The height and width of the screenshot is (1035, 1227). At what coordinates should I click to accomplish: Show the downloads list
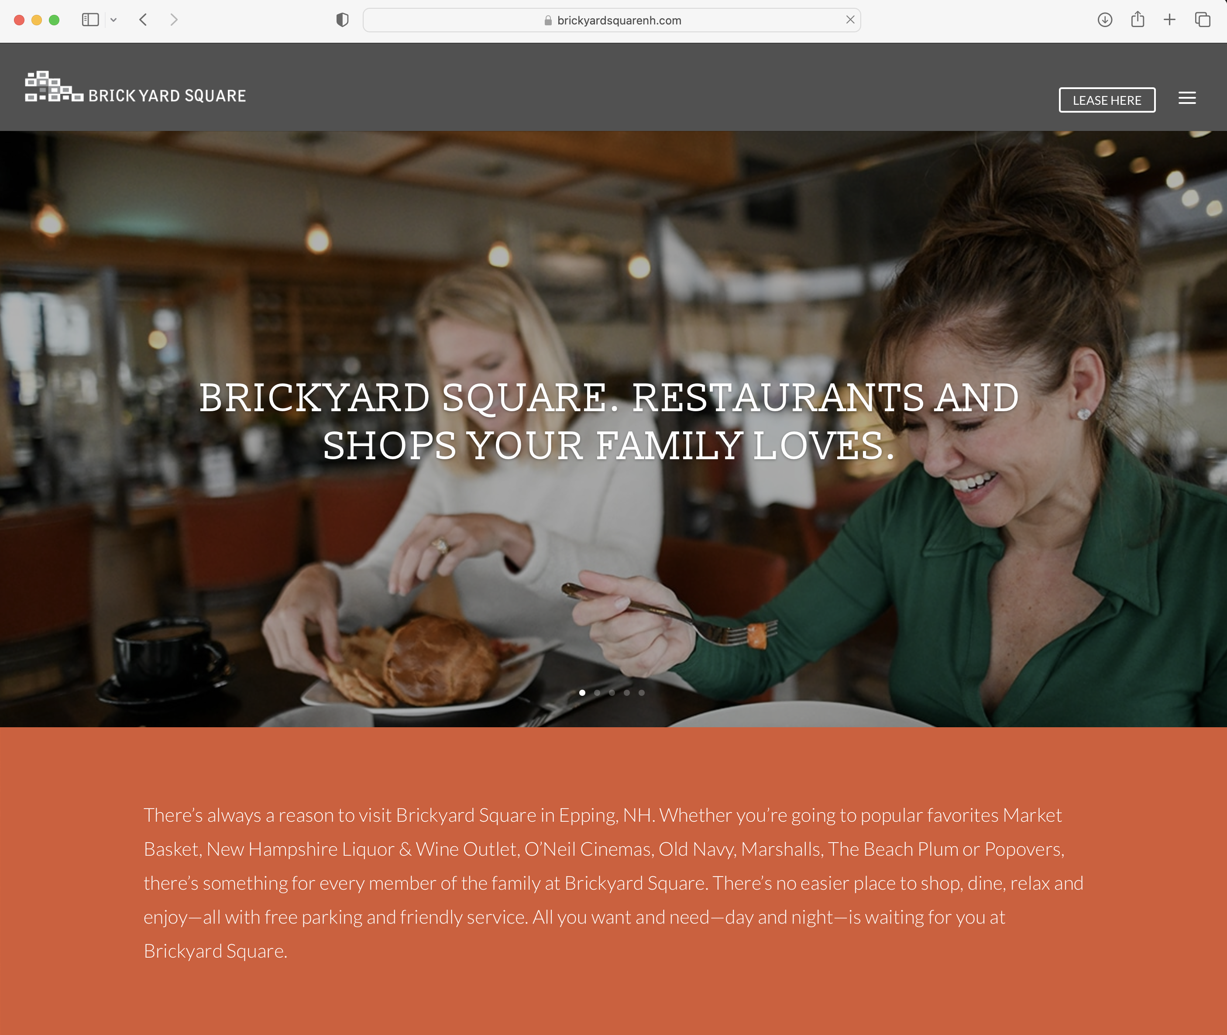pyautogui.click(x=1105, y=20)
